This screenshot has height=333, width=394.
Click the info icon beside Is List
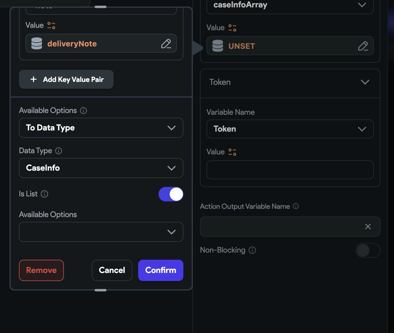coord(44,194)
